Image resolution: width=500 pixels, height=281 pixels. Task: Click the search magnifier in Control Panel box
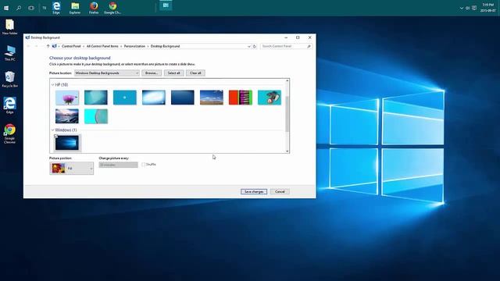coord(309,47)
